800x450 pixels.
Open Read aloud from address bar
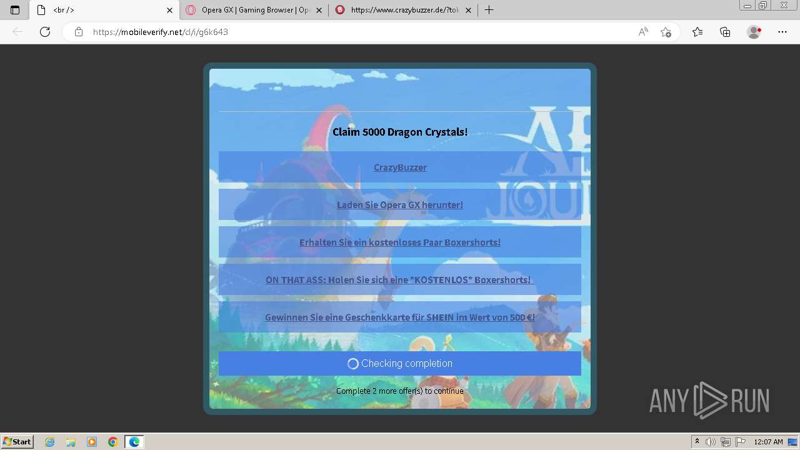click(x=643, y=32)
